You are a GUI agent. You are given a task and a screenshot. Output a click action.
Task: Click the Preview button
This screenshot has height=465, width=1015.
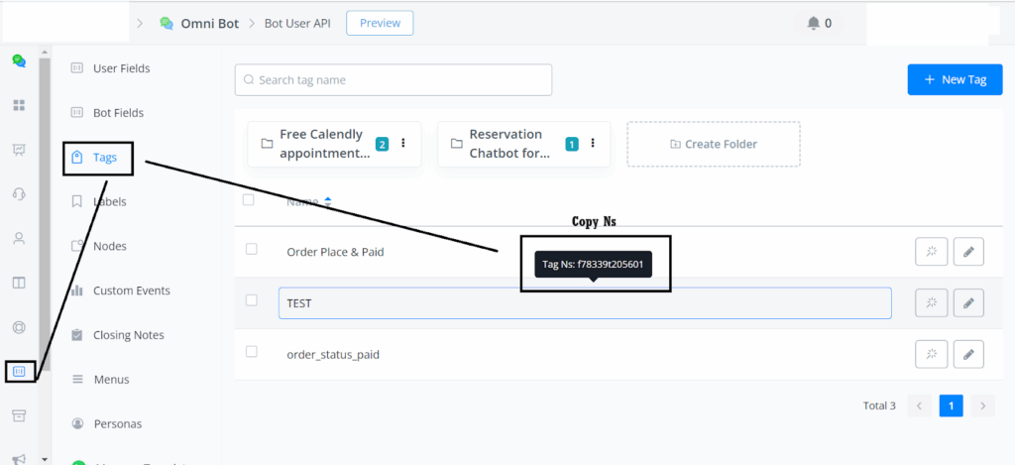(380, 23)
